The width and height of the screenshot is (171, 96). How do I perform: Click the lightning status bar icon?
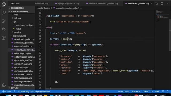point(14,91)
